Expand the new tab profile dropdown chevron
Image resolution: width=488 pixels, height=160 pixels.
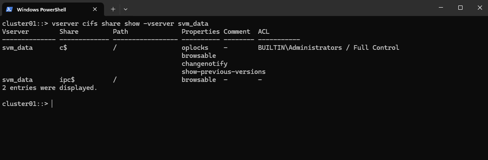click(126, 9)
